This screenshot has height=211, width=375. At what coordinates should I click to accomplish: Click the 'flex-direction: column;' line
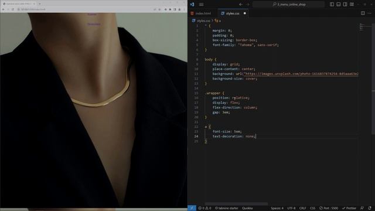point(234,107)
